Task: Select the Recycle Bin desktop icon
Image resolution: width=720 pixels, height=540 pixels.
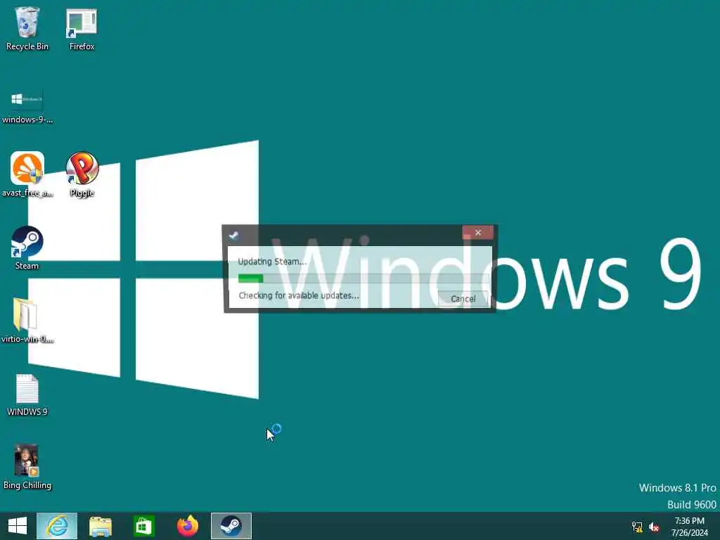Action: 27,29
